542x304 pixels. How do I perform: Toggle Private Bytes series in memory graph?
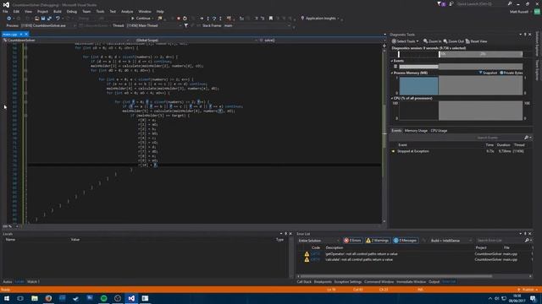[x=512, y=73]
